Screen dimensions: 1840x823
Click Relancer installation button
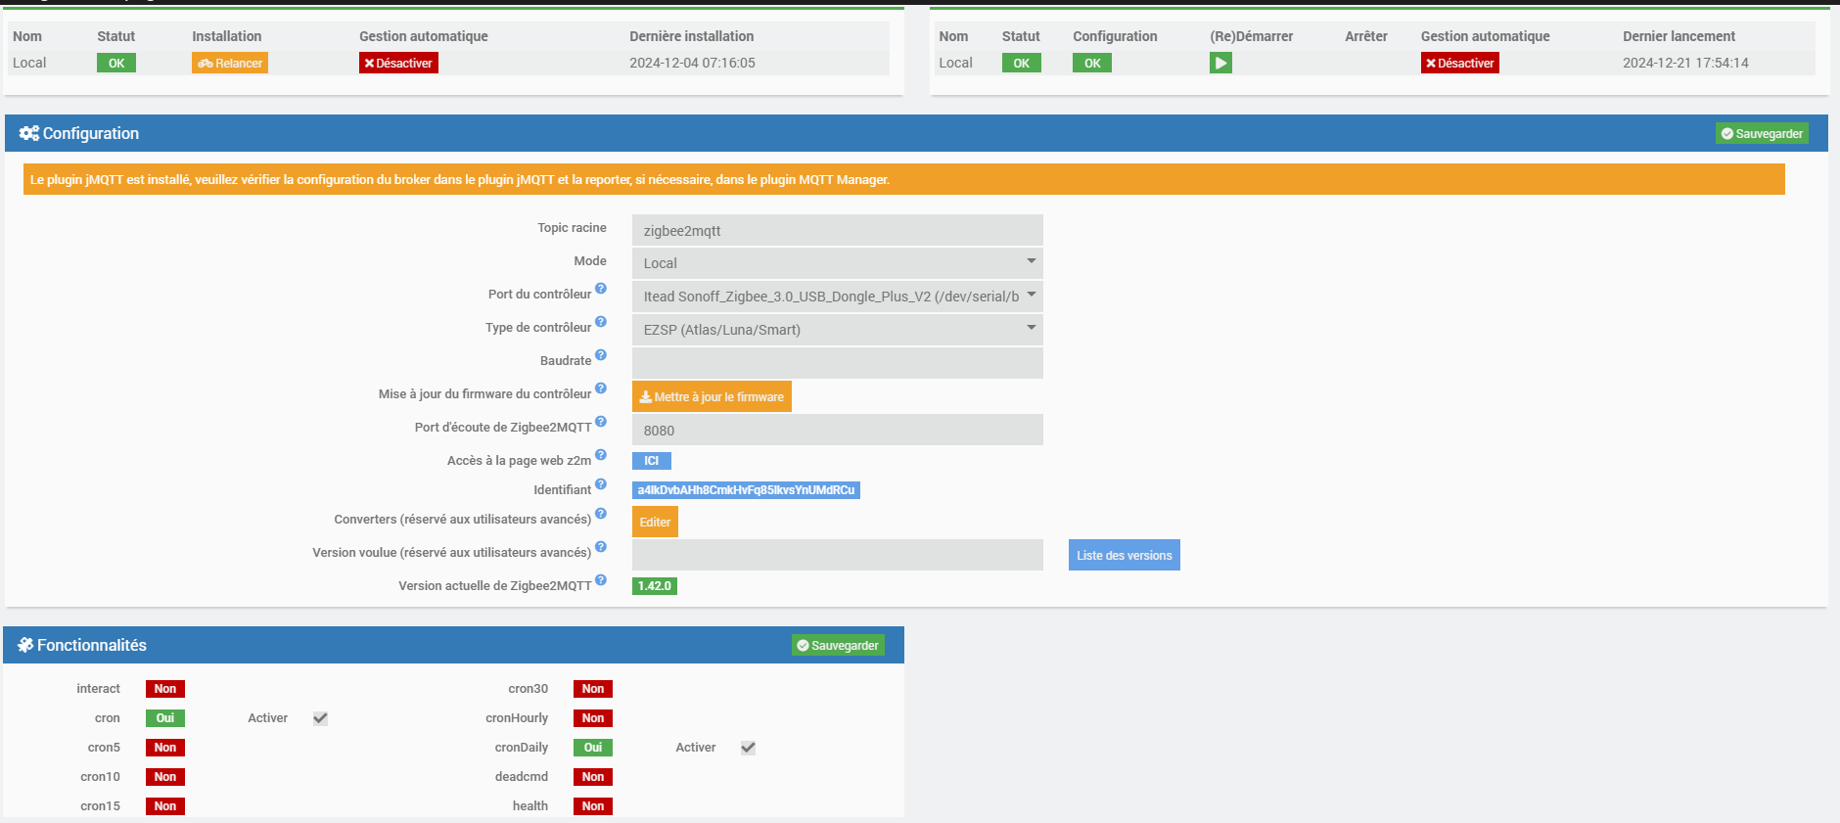[230, 63]
